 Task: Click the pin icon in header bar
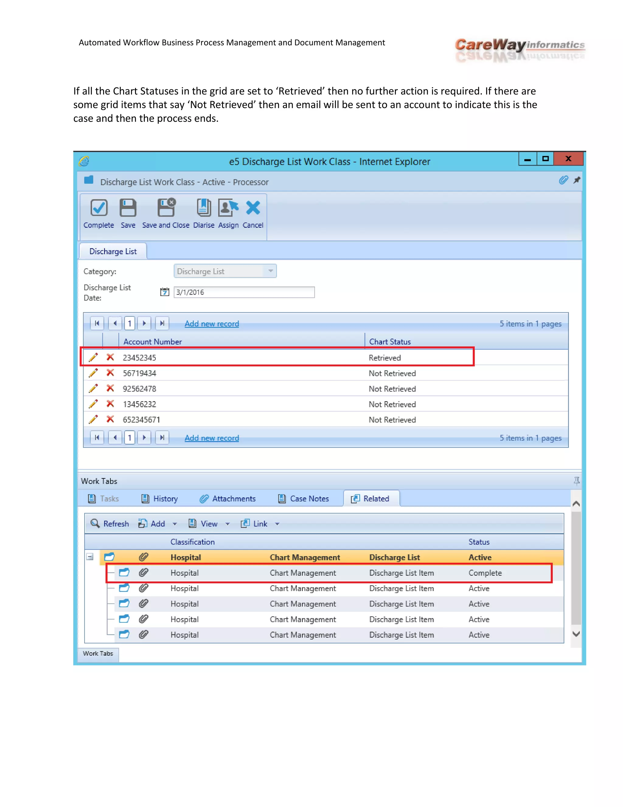576,180
